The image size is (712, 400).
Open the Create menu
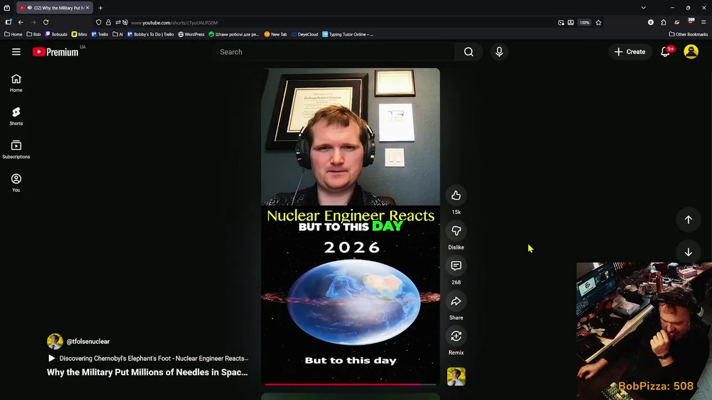pos(630,52)
